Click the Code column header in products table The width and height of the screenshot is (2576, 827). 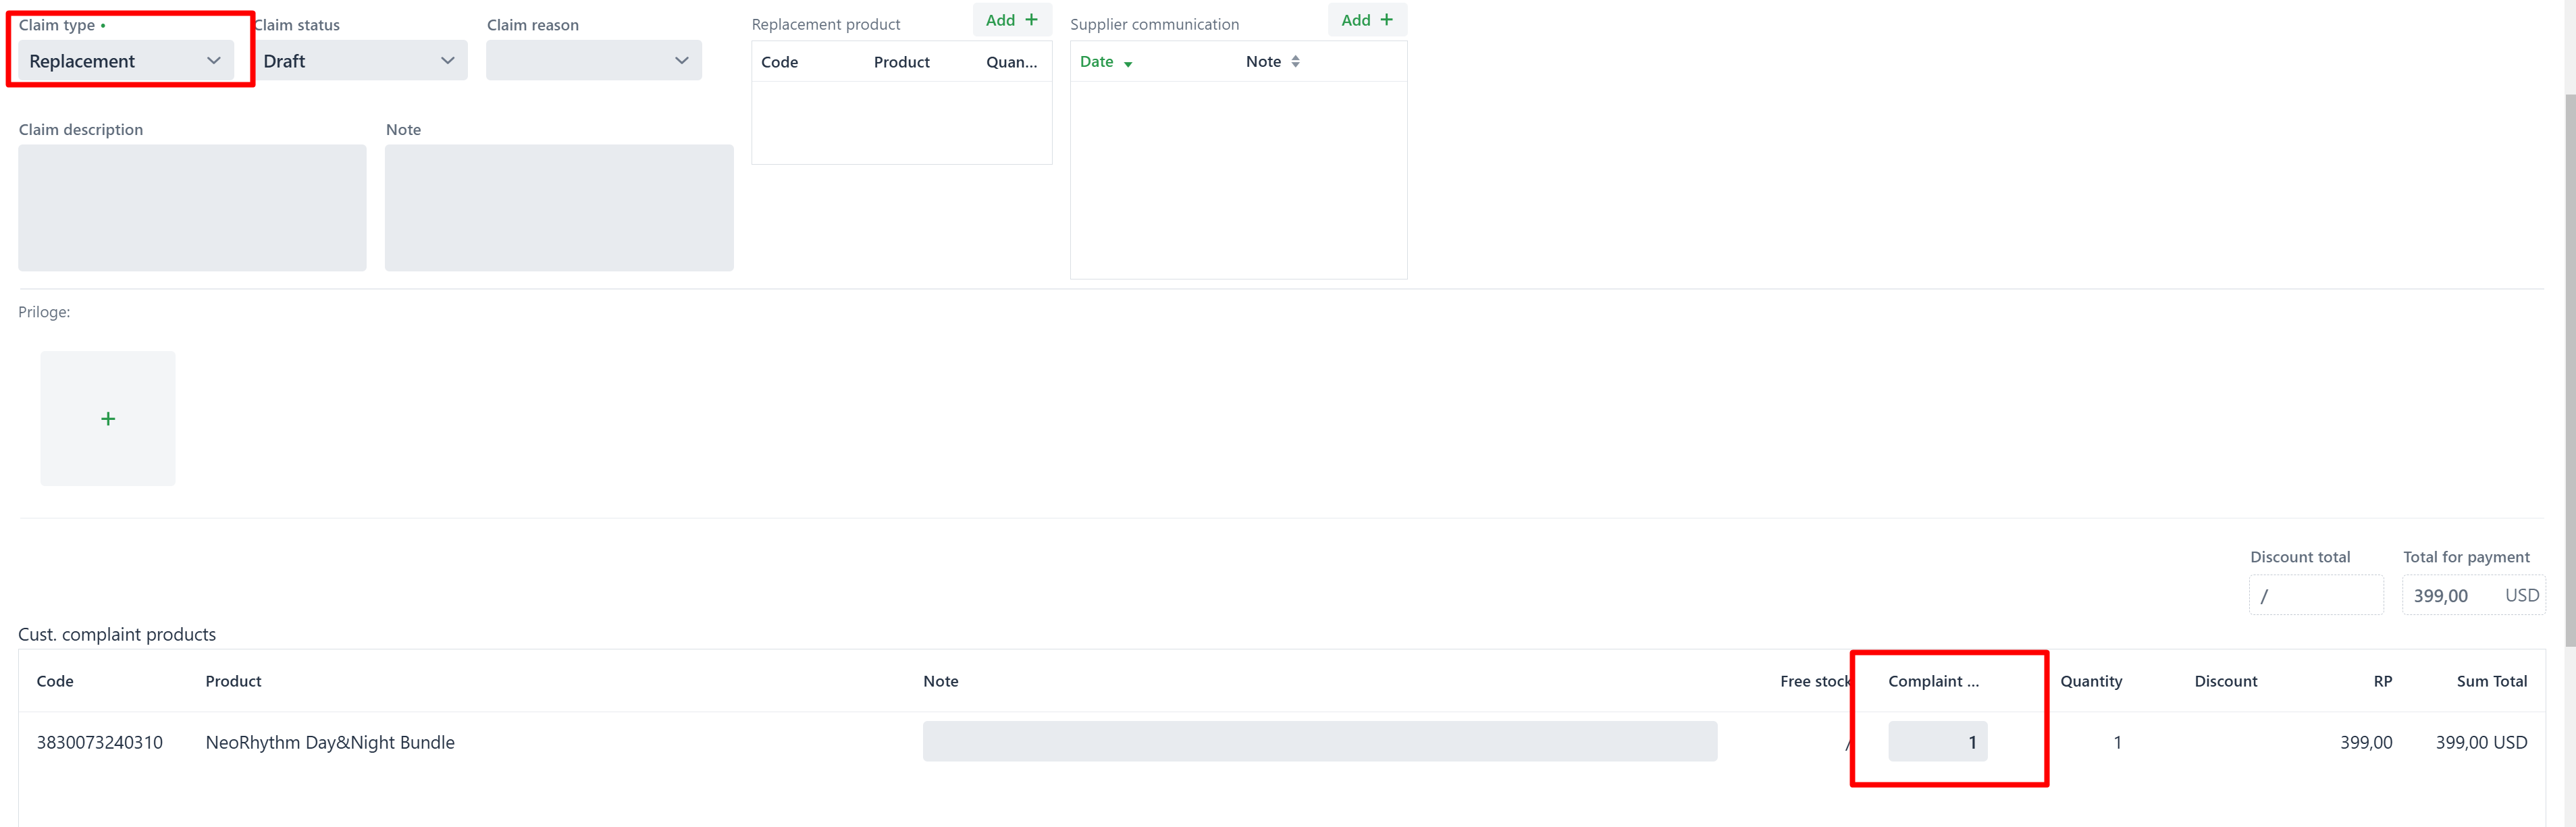click(55, 681)
